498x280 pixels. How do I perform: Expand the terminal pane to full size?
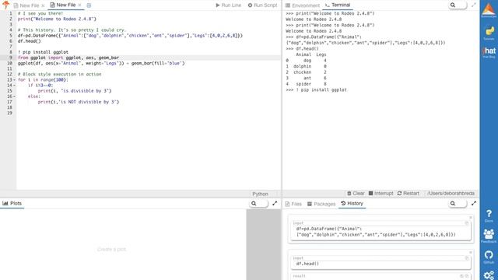pos(474,5)
